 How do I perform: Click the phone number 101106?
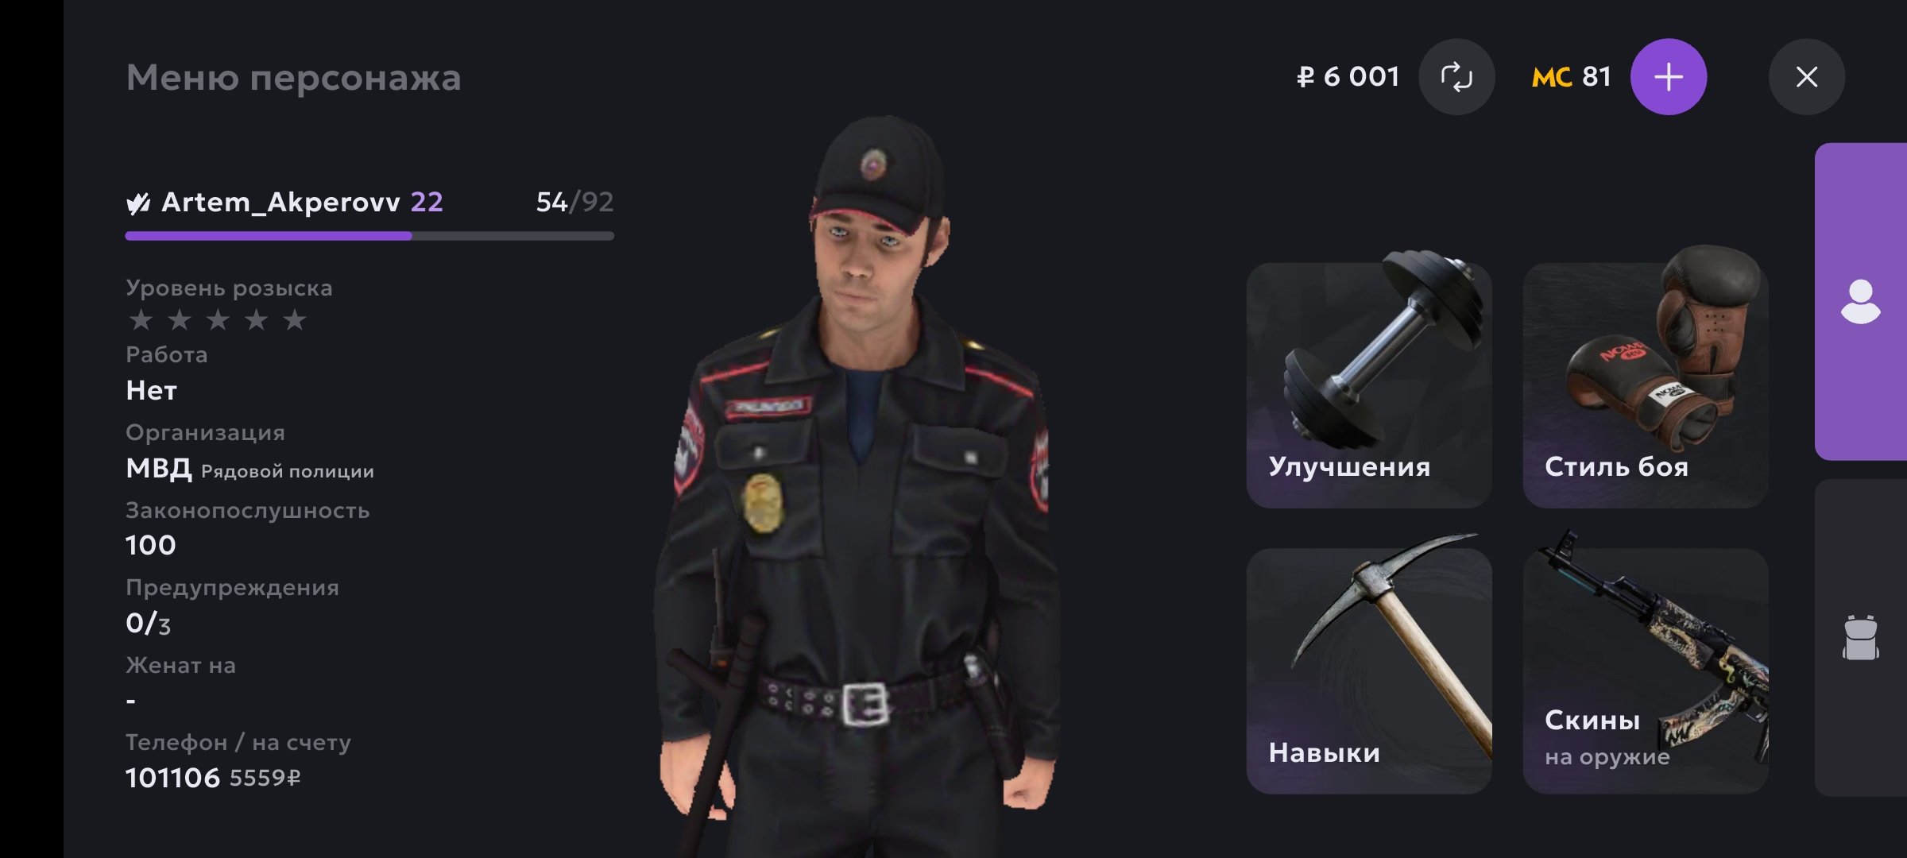[x=172, y=778]
